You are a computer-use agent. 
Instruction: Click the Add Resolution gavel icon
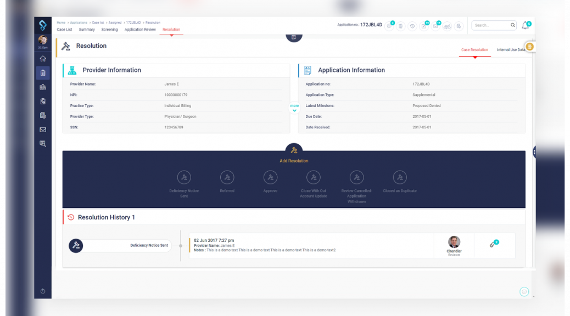tap(294, 150)
